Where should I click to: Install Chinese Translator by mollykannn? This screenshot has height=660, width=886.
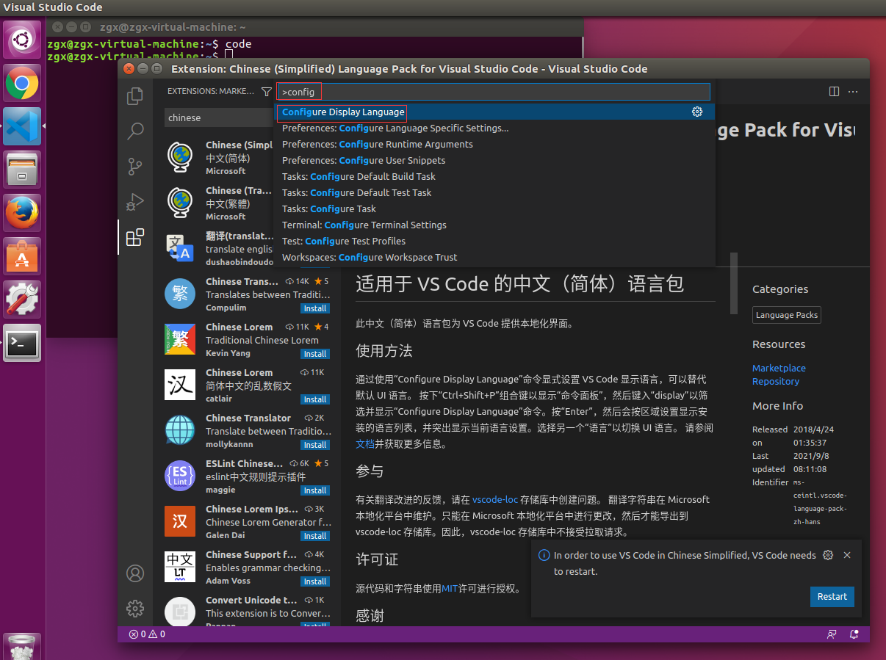point(315,445)
